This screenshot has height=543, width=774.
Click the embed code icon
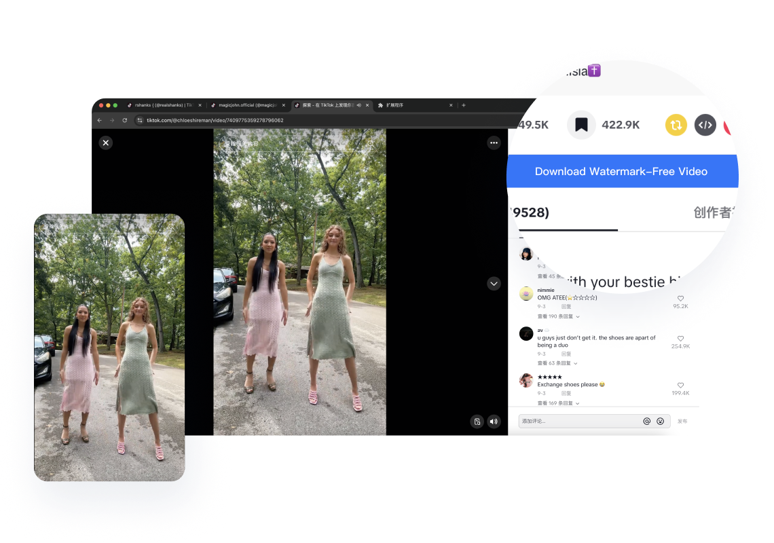coord(705,125)
